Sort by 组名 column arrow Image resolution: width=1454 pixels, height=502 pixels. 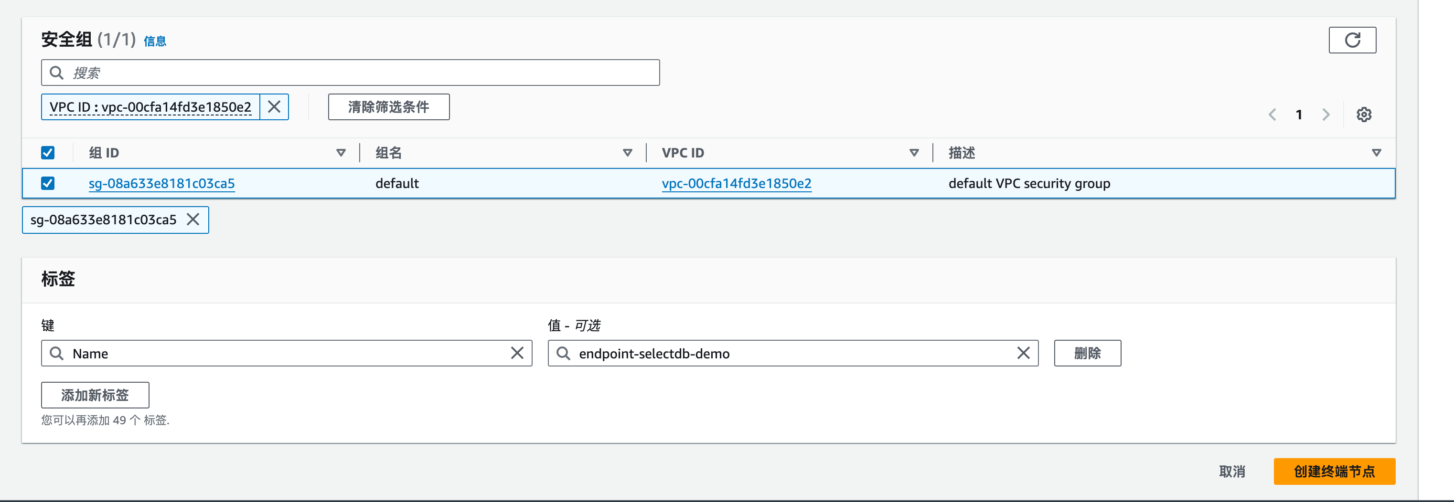627,153
